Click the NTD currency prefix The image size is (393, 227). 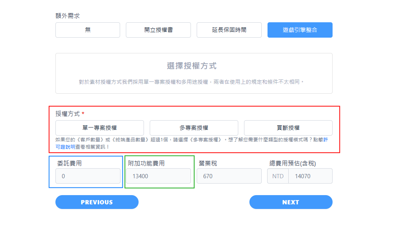pos(278,176)
